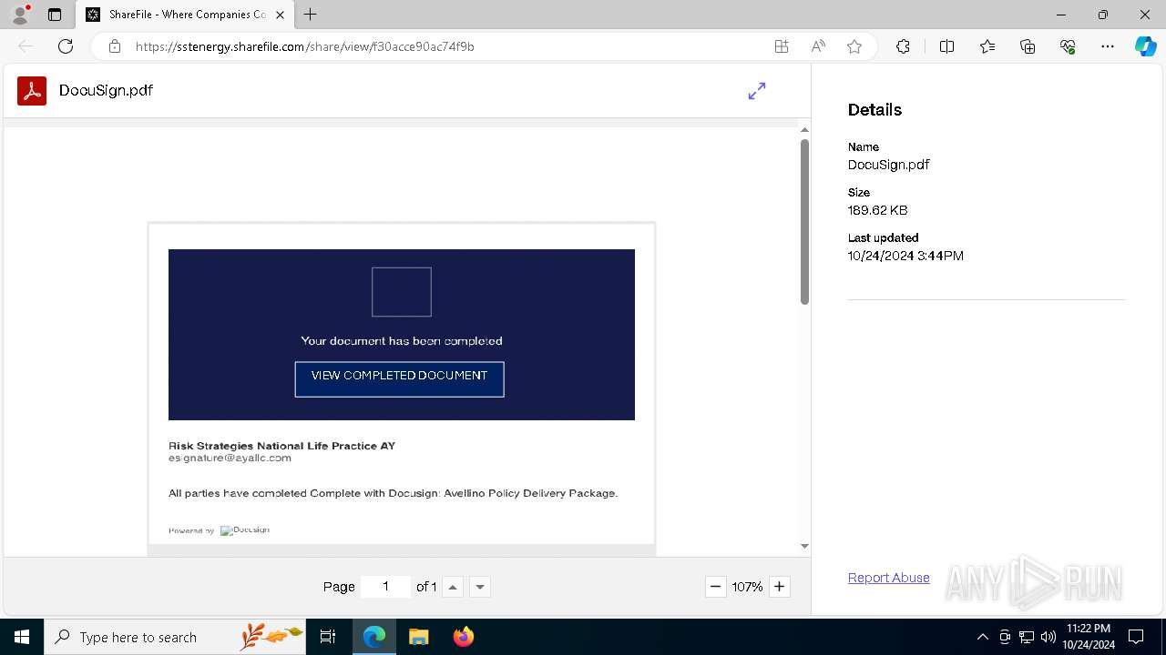Open the tab actions menu icon

point(55,15)
